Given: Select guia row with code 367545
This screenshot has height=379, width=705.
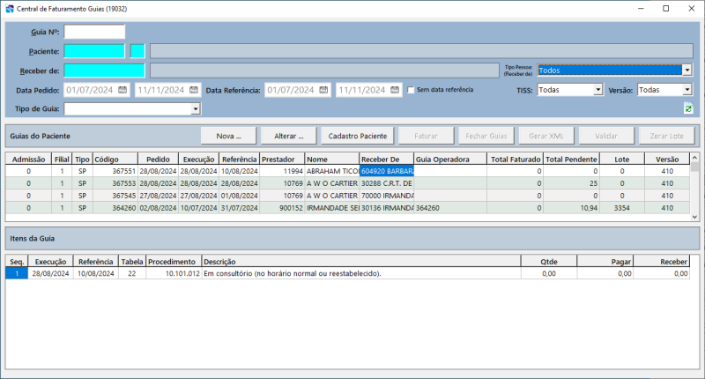Looking at the screenshot, I should tap(347, 196).
